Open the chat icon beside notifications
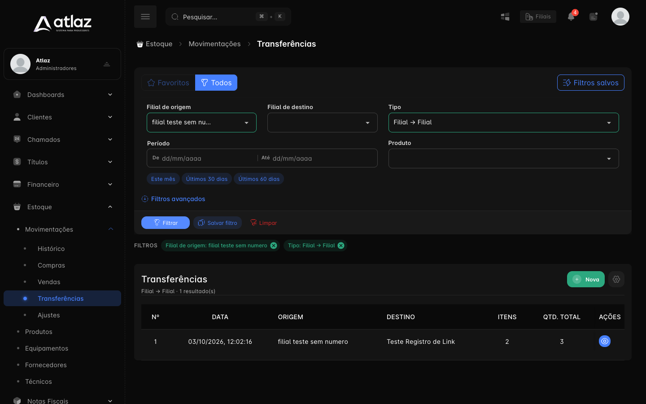Image resolution: width=646 pixels, height=404 pixels. (x=594, y=17)
